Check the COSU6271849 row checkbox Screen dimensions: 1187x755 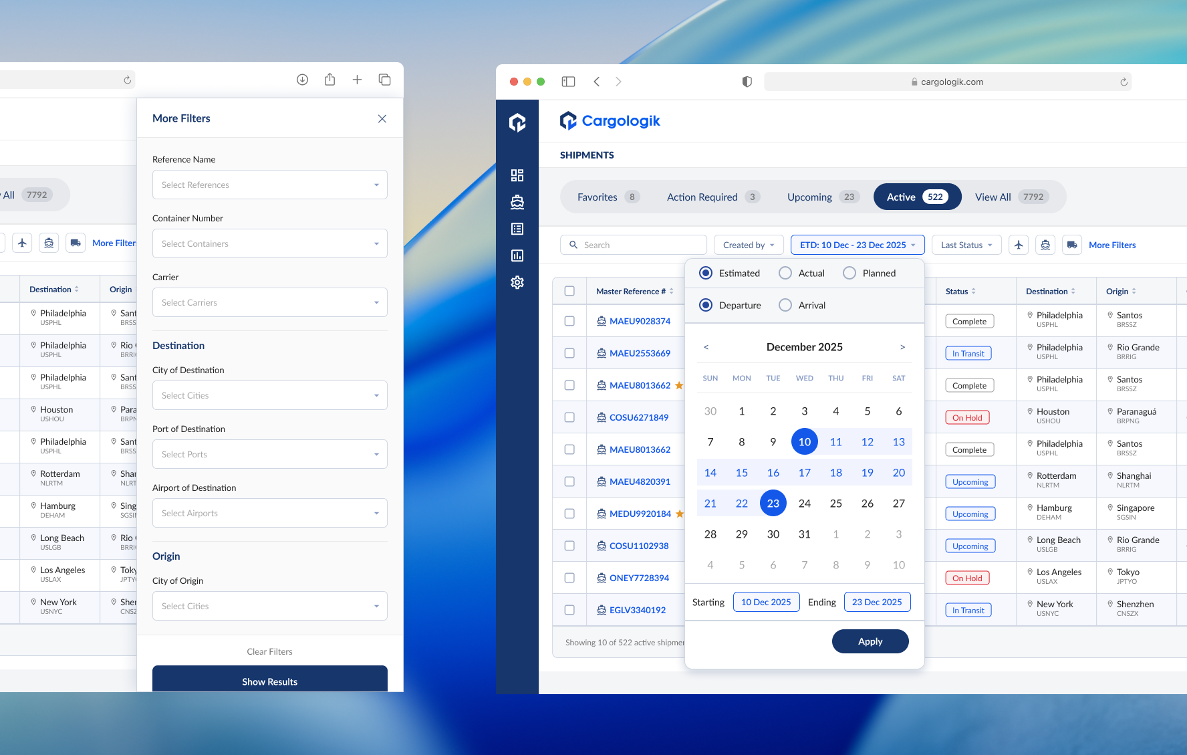569,417
